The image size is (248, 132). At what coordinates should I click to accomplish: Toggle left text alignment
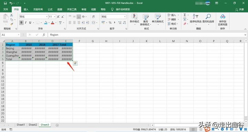tap(70, 23)
